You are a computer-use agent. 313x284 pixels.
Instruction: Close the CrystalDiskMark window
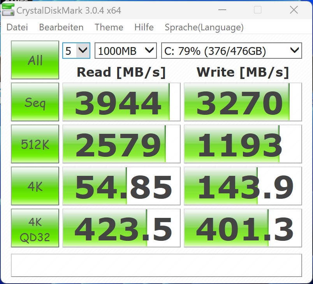pyautogui.click(x=294, y=10)
